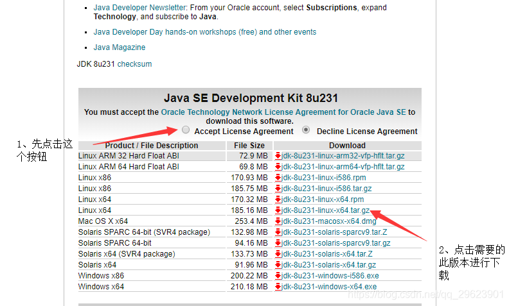Click download icon for solaris-x64.tar.gz
Viewport: 509px width, 306px height.
pos(278,265)
